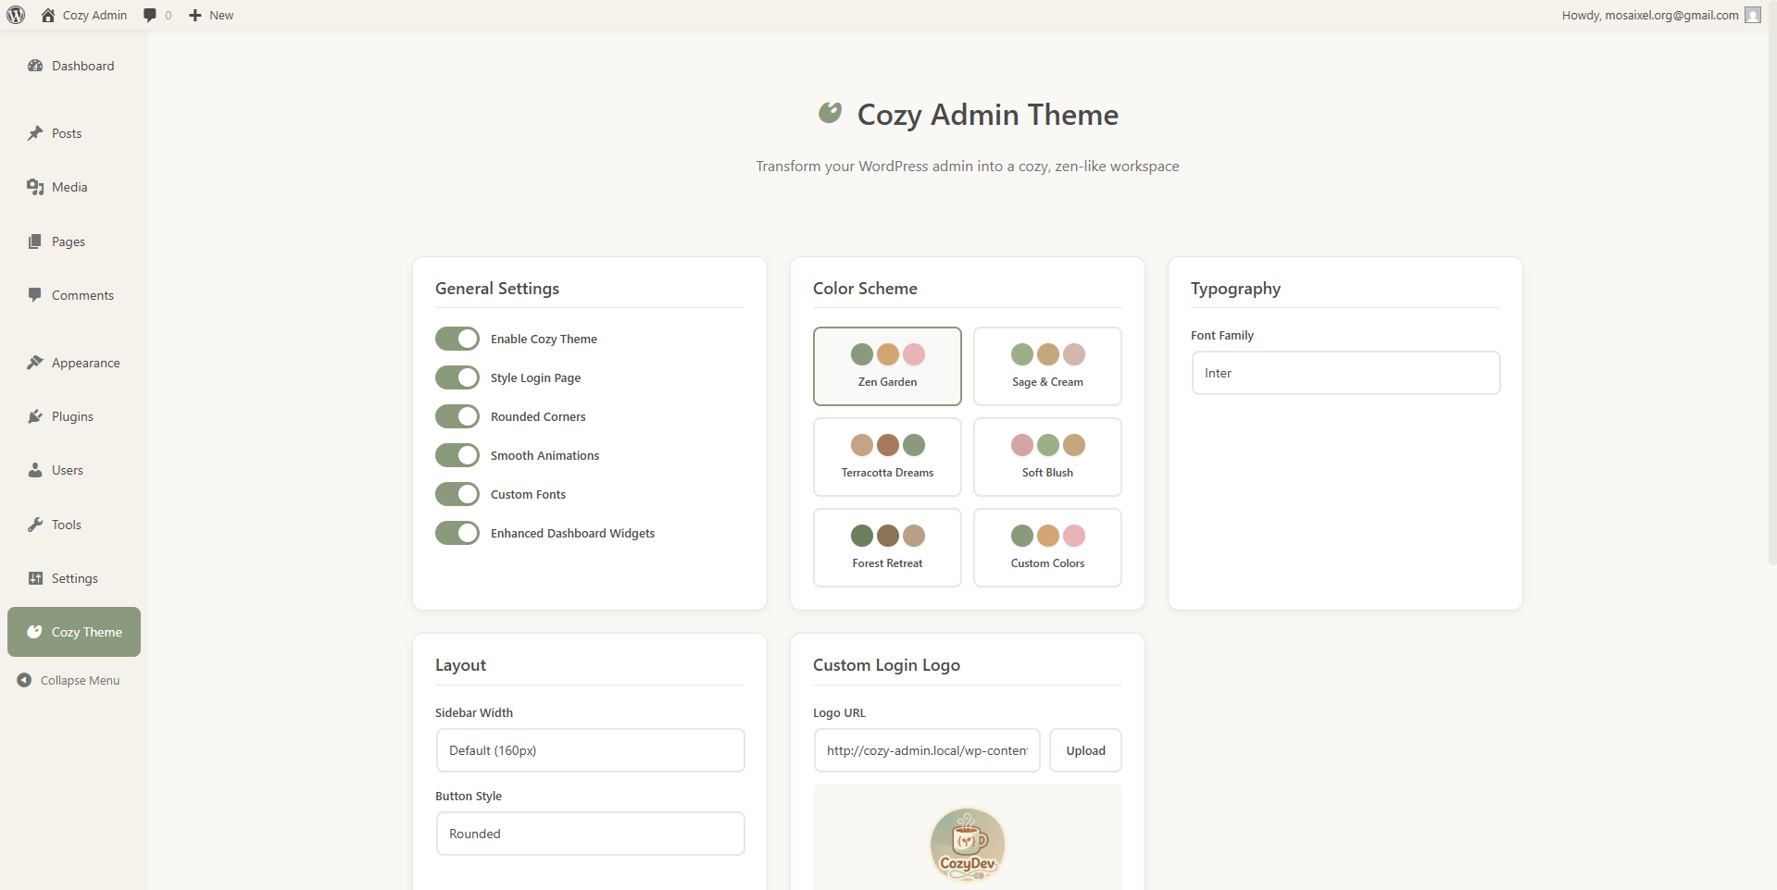Viewport: 1777px width, 890px height.
Task: Navigate to Pages in the sidebar
Action: (74, 241)
